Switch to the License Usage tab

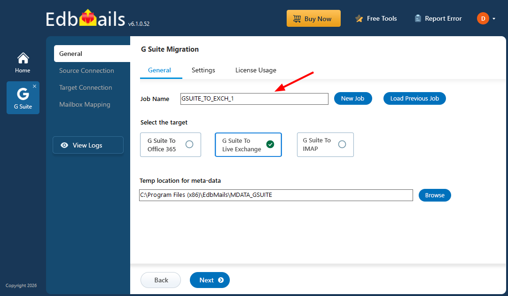pyautogui.click(x=256, y=70)
